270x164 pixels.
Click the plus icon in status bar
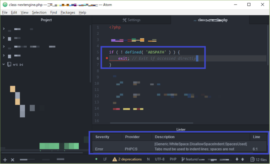(x=5, y=159)
